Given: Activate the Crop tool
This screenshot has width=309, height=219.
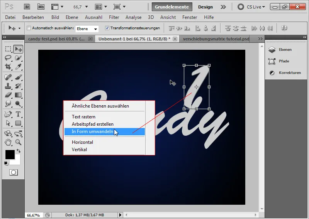Looking at the screenshot, I should click(x=8, y=67).
